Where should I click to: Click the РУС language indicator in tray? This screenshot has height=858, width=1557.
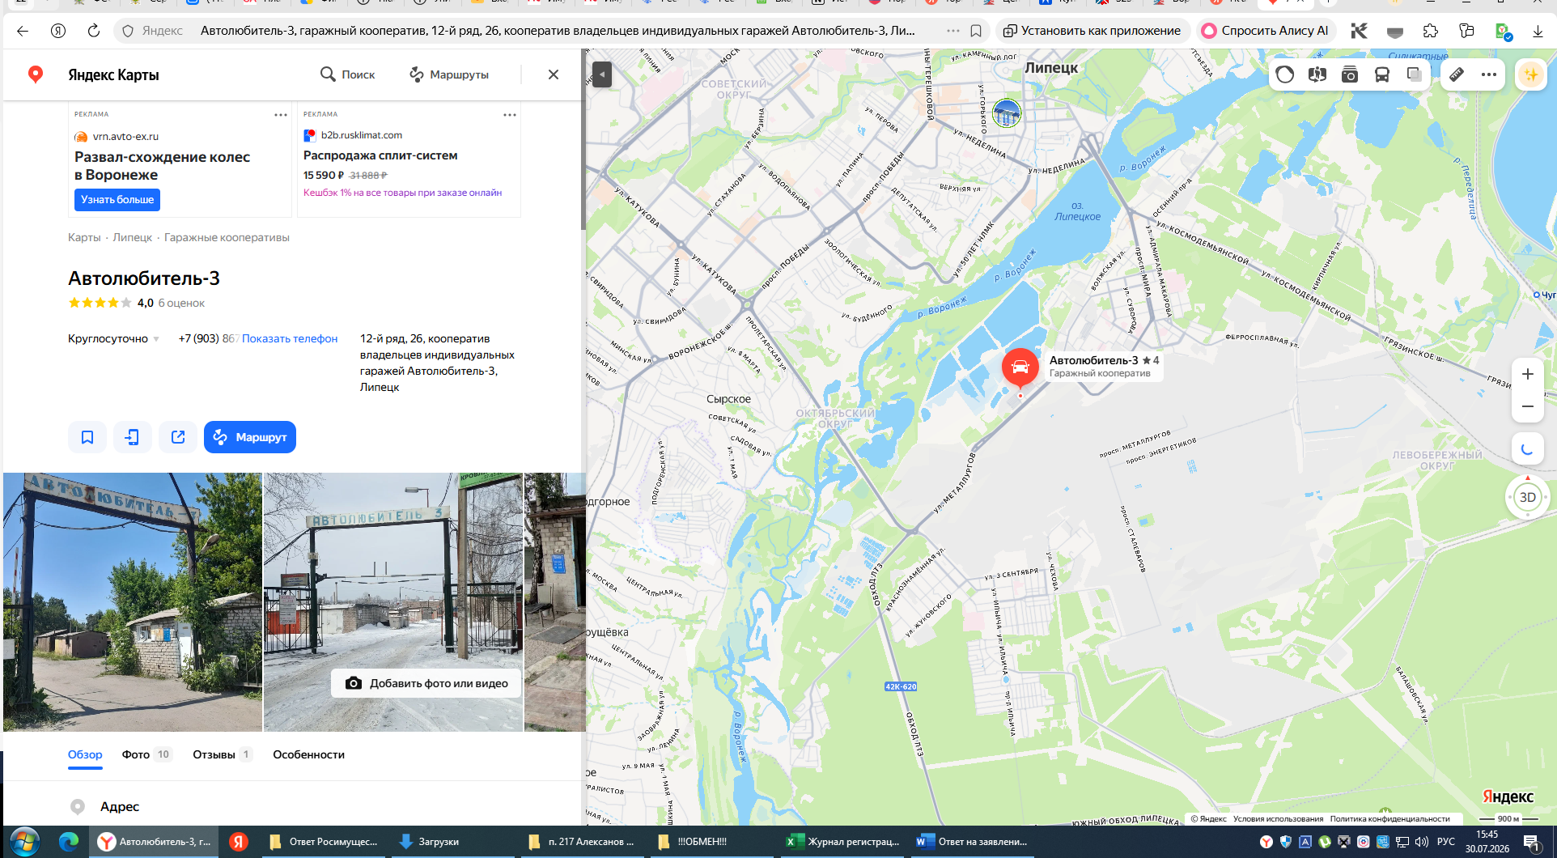click(x=1446, y=842)
